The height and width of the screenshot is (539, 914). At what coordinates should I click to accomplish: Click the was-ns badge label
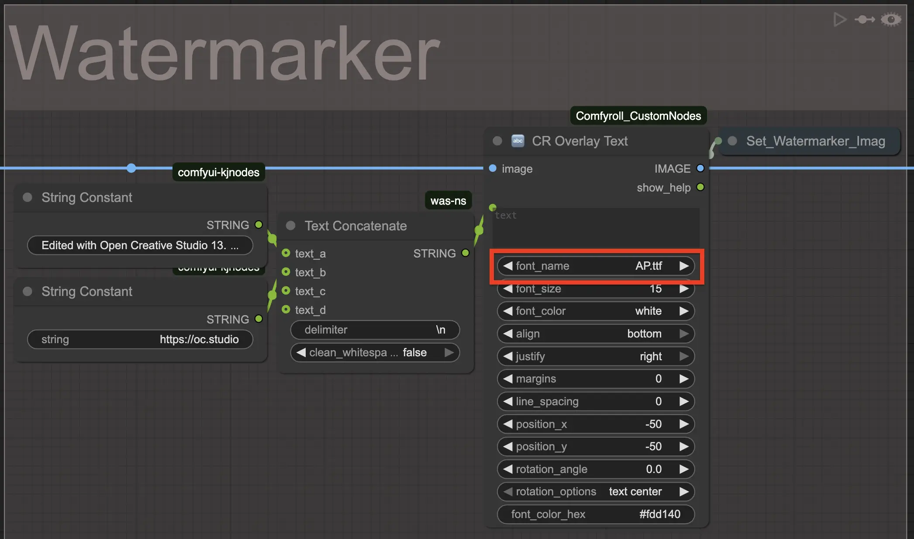448,201
